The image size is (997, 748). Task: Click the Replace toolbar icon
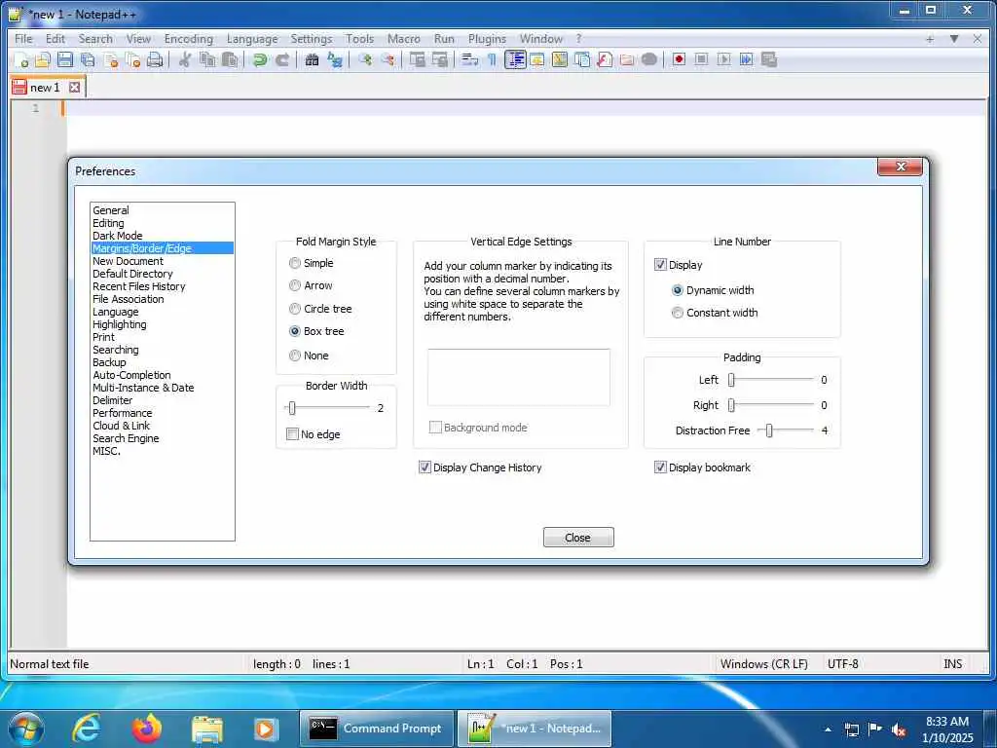335,59
